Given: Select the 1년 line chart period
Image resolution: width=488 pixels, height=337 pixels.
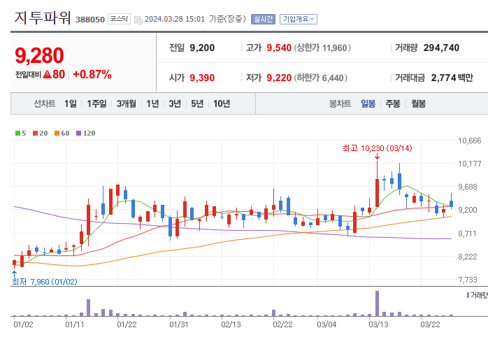Looking at the screenshot, I should pyautogui.click(x=152, y=103).
